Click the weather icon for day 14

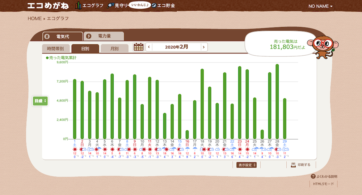coord(172,149)
